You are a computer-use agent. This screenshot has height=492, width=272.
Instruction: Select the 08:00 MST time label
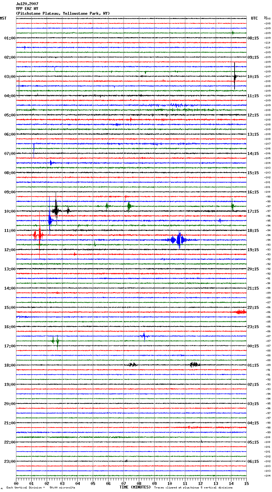click(x=10, y=173)
